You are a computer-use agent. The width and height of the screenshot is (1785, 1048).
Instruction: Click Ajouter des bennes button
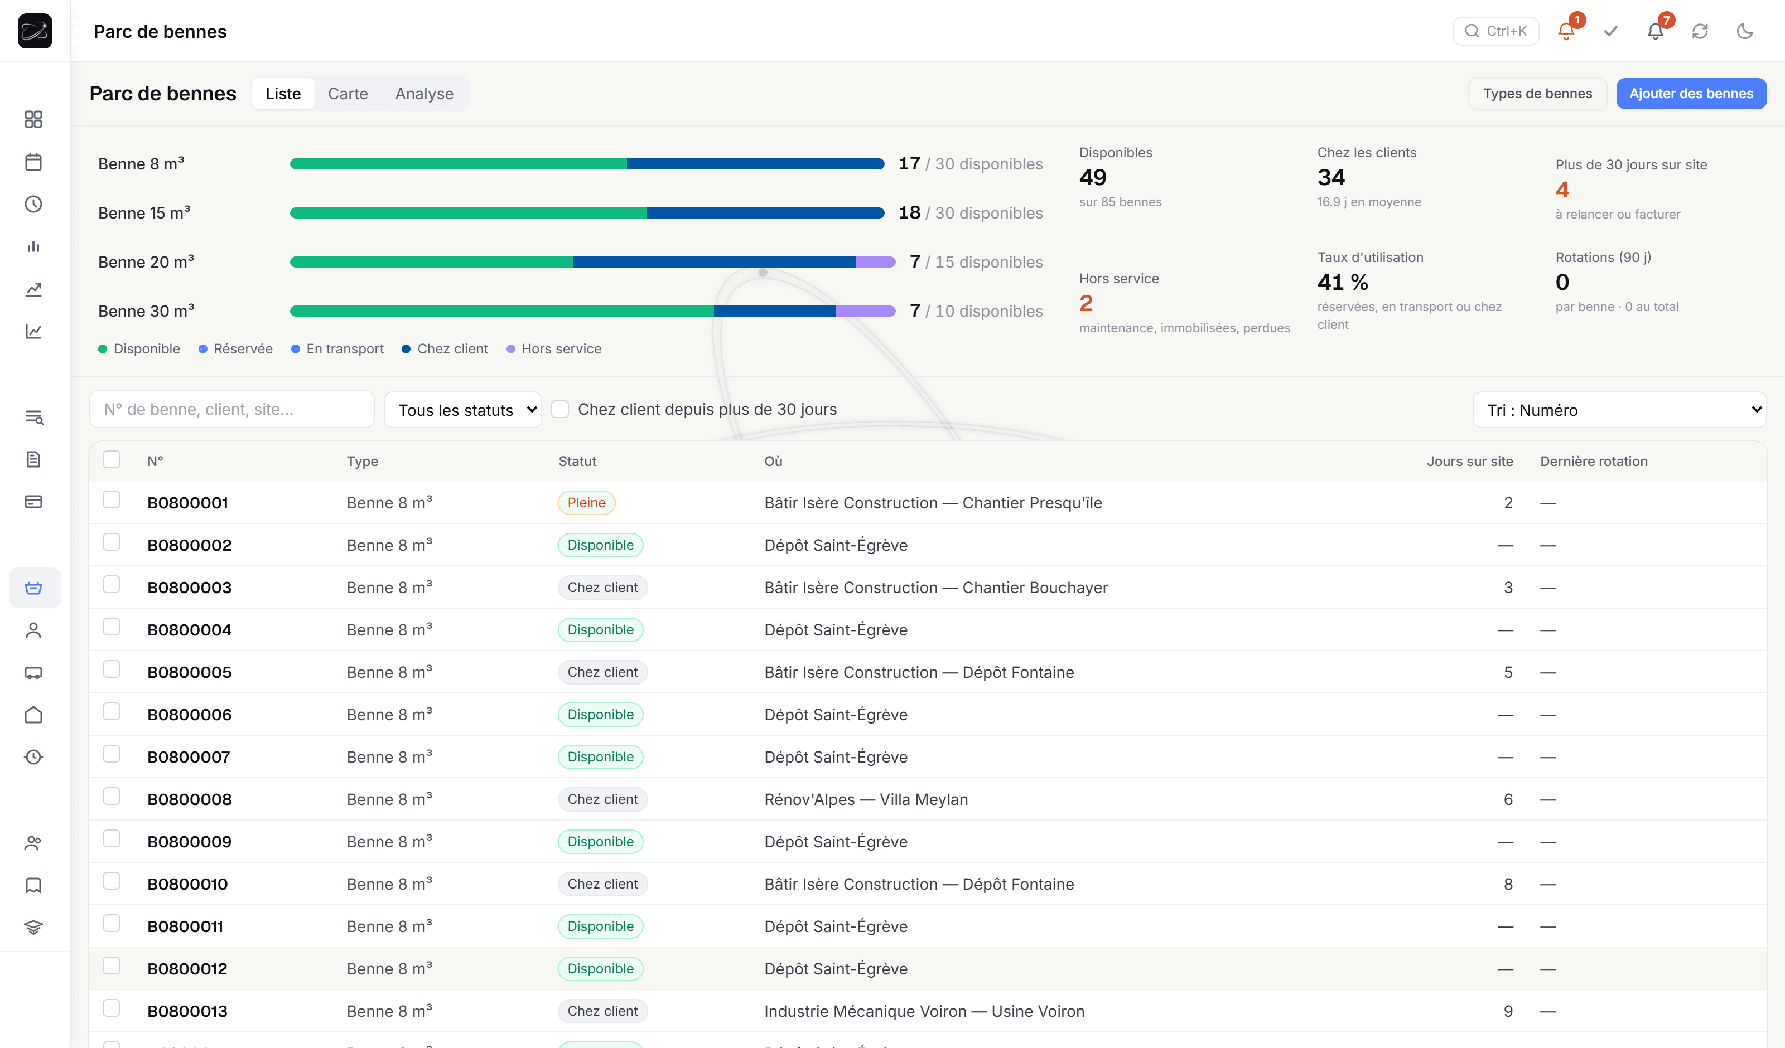coord(1691,94)
